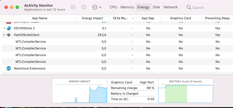Open the process info inspector icon
The width and height of the screenshot is (233, 108).
pyautogui.click(x=84, y=7)
